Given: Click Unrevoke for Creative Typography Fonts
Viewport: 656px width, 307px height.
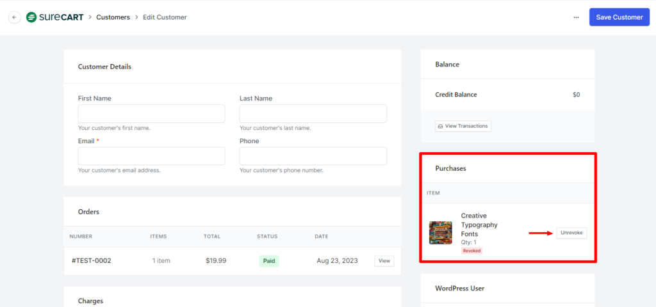Looking at the screenshot, I should click(x=571, y=233).
